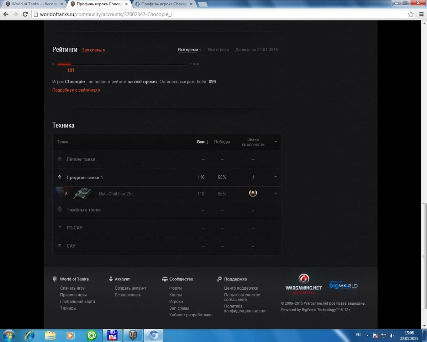Open the Подробнее о рейтингах link
This screenshot has height=342, width=427.
pyautogui.click(x=76, y=90)
